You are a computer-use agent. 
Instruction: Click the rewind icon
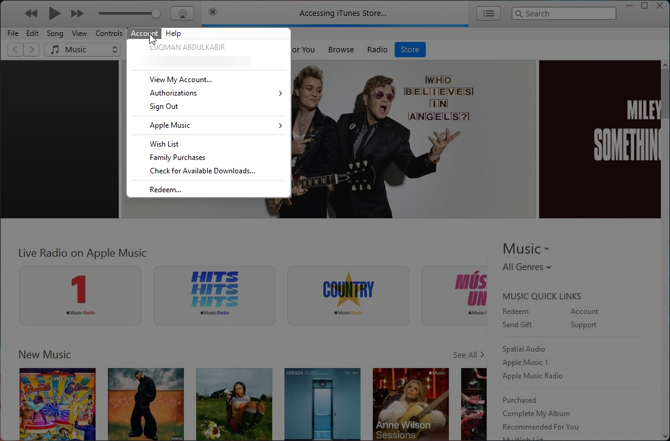tap(30, 13)
